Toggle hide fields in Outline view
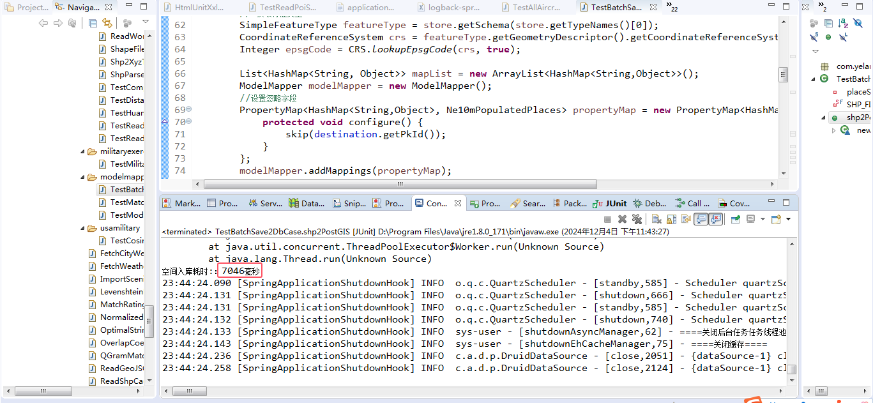This screenshot has width=873, height=403. point(858,23)
